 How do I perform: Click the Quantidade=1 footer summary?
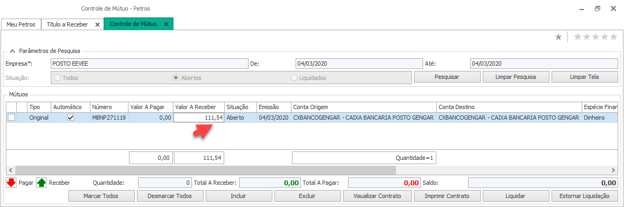click(364, 158)
